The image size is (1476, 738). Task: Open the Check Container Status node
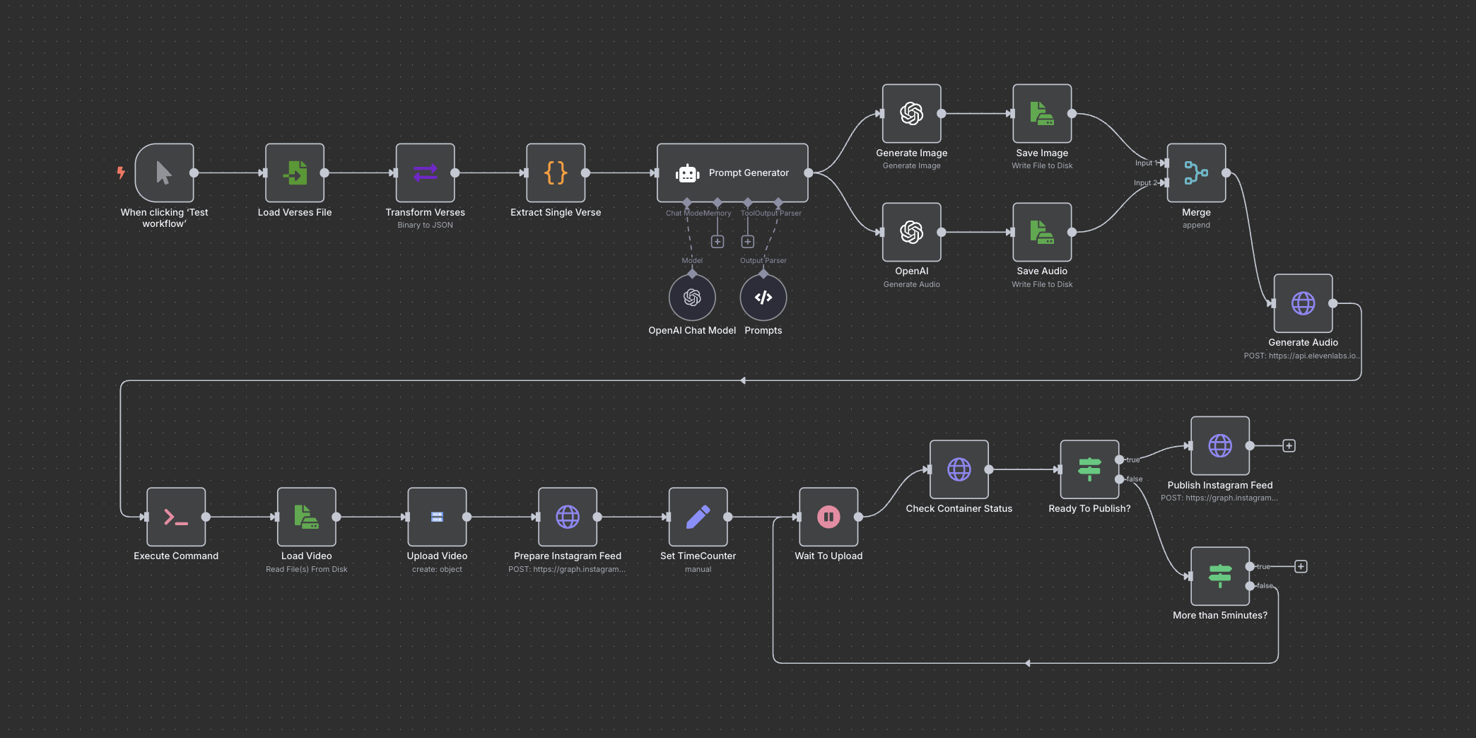click(959, 469)
